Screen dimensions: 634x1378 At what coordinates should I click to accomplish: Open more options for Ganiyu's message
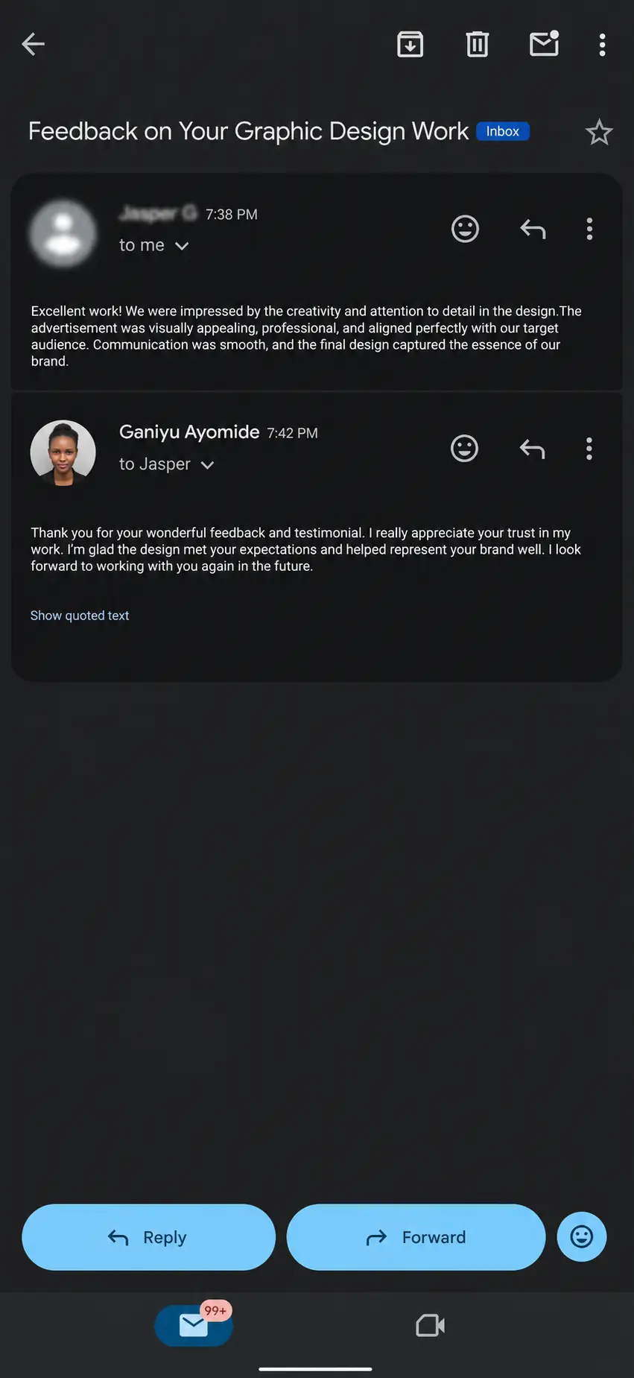click(589, 449)
